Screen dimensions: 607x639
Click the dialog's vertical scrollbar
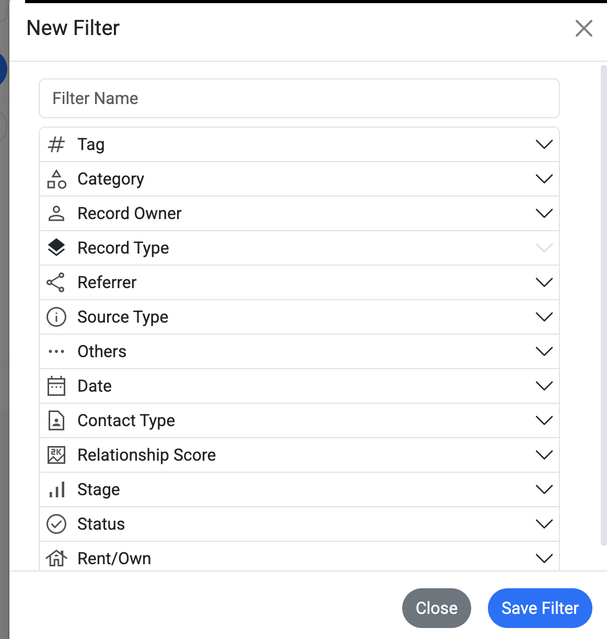click(603, 303)
